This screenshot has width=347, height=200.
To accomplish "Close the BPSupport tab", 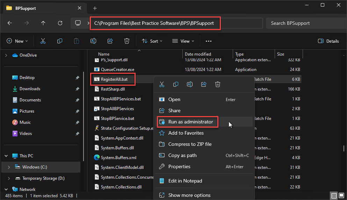I will click(79, 8).
